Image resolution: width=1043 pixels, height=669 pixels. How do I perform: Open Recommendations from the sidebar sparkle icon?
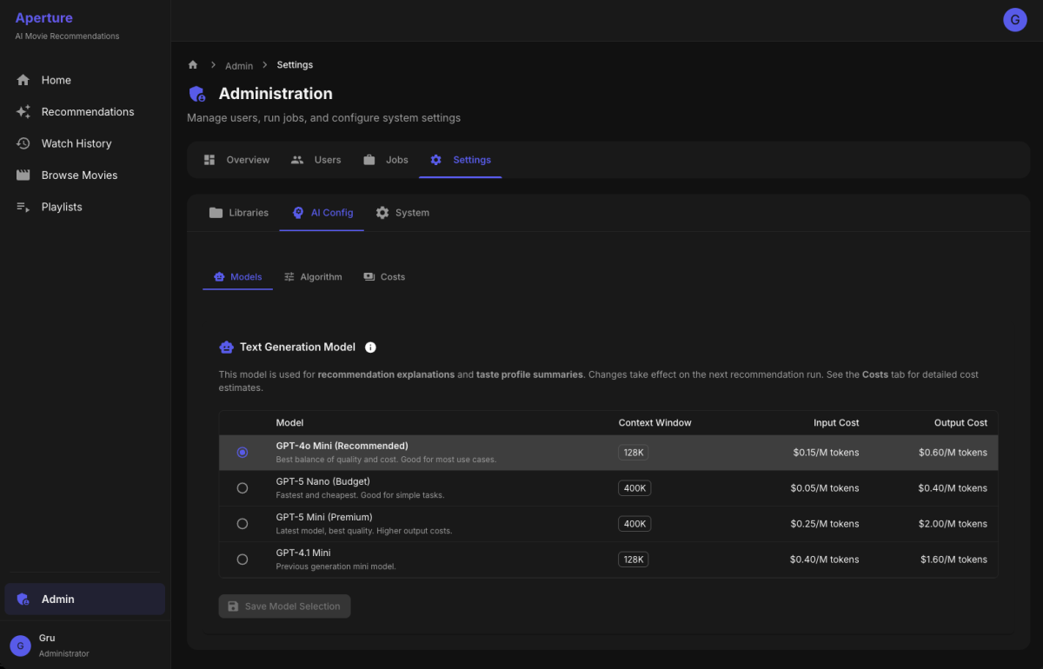(x=23, y=112)
